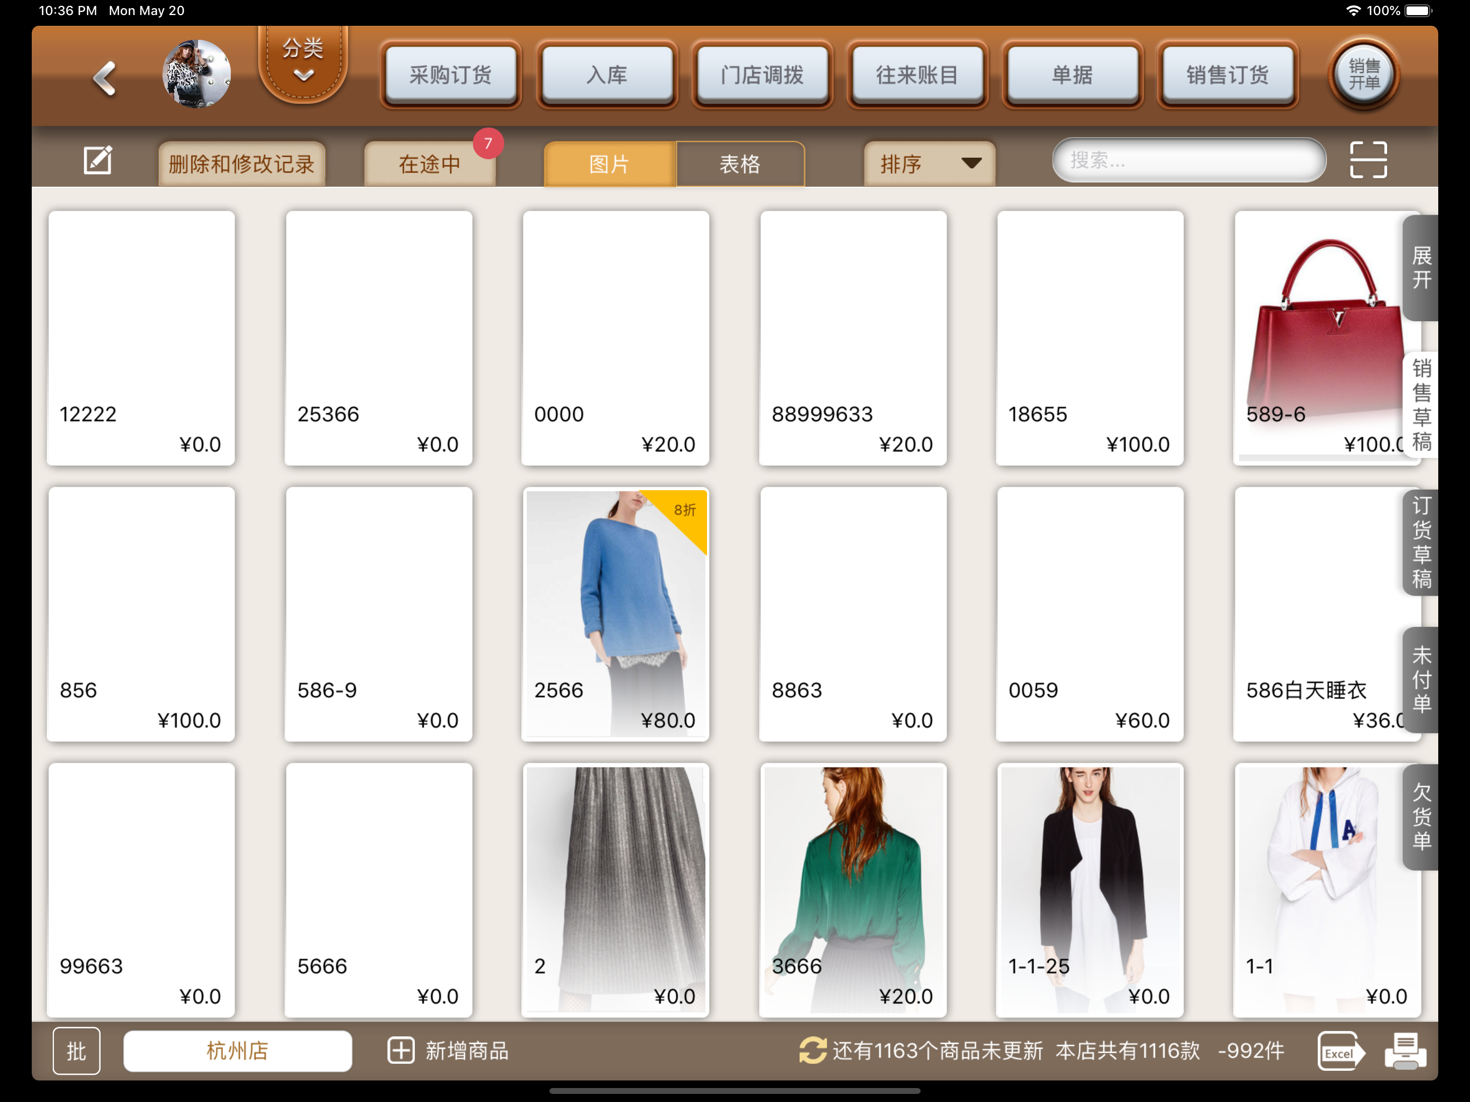Switch to 表格 view mode

coord(740,164)
